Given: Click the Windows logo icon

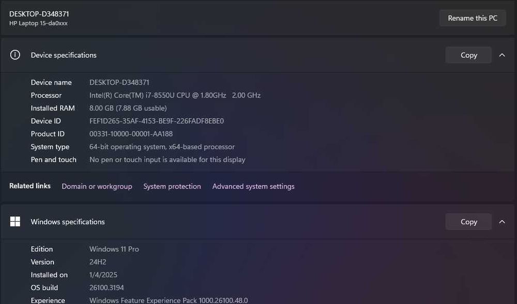Looking at the screenshot, I should point(15,222).
